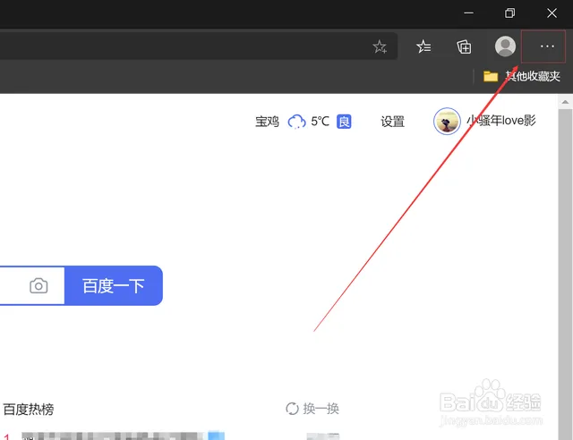This screenshot has width=573, height=440.
Task: Close the browser window
Action: tap(552, 13)
